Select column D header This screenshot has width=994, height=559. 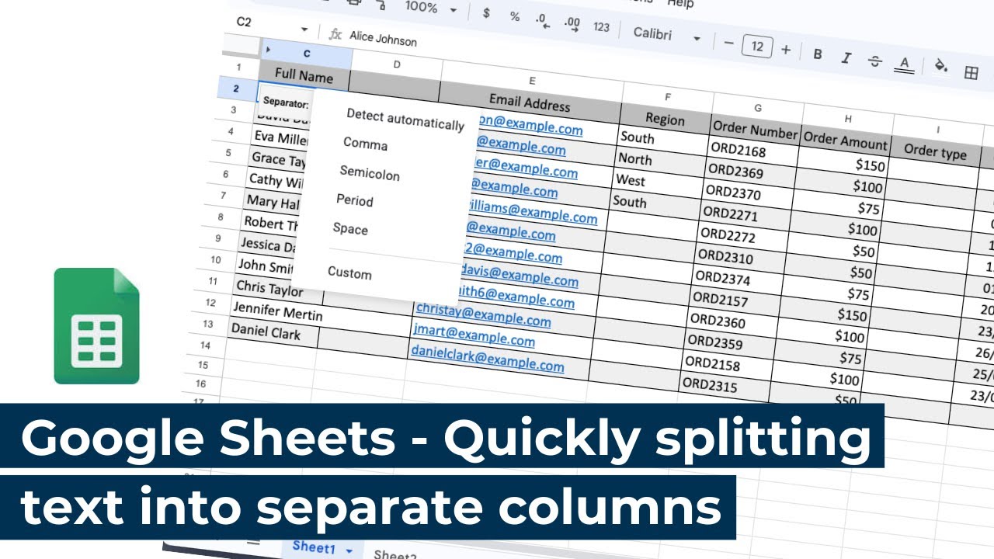pos(396,64)
